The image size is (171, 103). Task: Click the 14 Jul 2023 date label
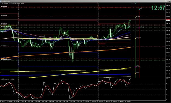coord(3,101)
